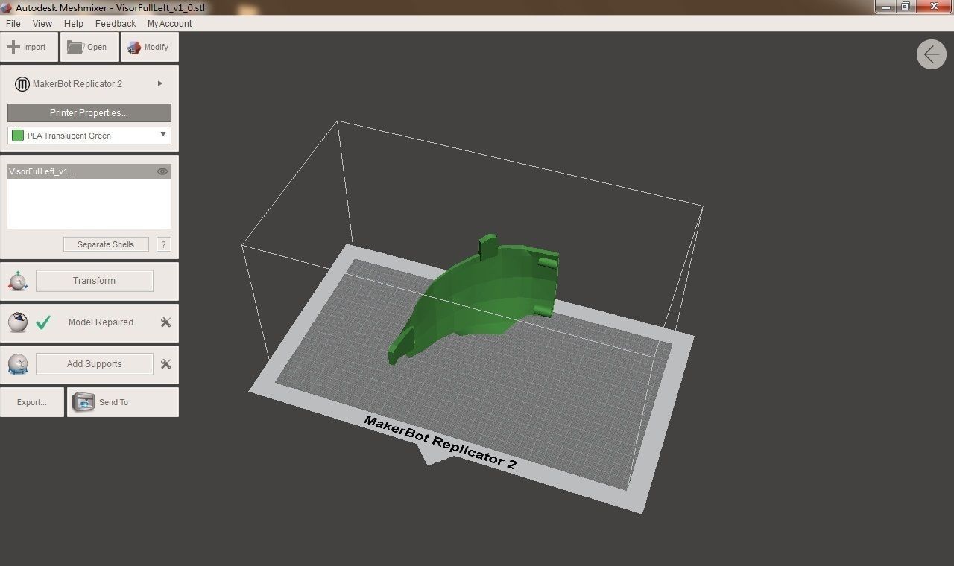This screenshot has width=954, height=566.
Task: Click the Transform gizmo icon
Action: (x=18, y=281)
